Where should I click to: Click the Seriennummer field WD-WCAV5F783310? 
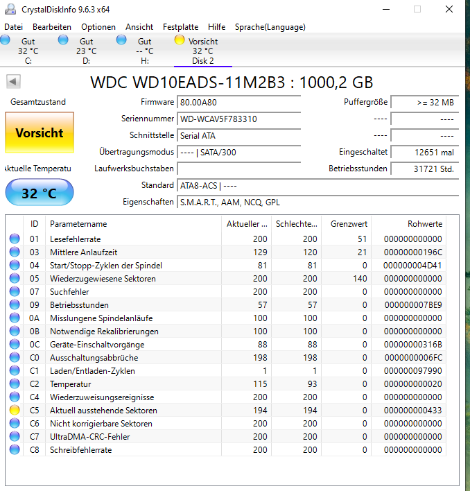[238, 119]
